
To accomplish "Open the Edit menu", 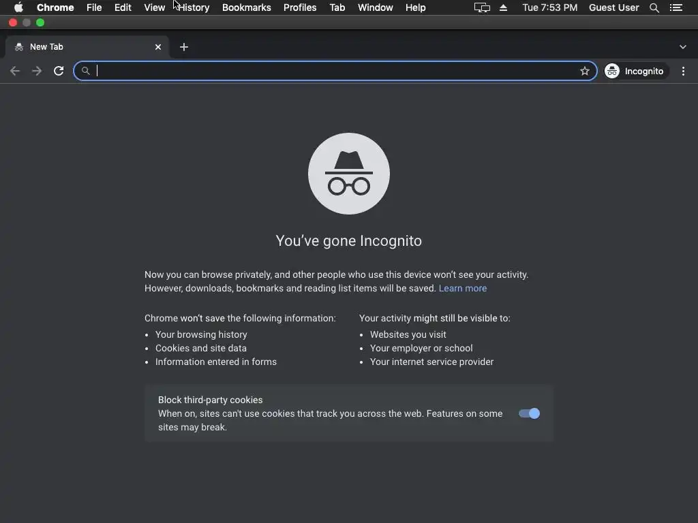I will pos(123,7).
